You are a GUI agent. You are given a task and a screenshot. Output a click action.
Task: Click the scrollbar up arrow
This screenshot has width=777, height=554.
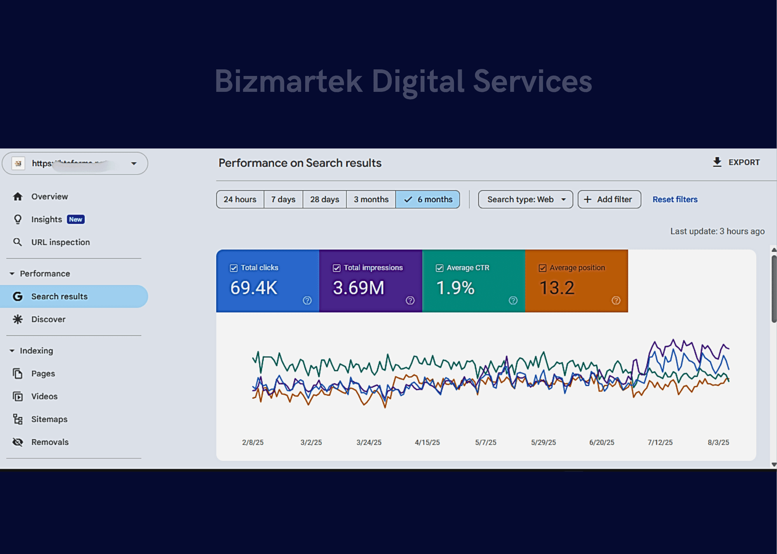tap(774, 250)
